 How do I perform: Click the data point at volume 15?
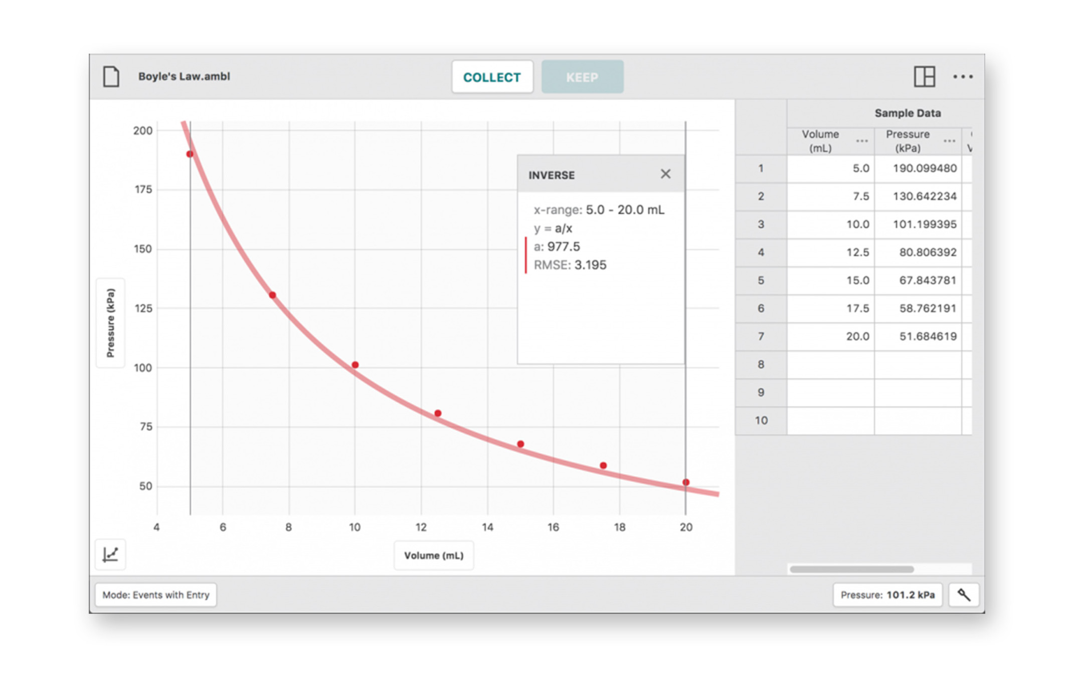(x=520, y=444)
